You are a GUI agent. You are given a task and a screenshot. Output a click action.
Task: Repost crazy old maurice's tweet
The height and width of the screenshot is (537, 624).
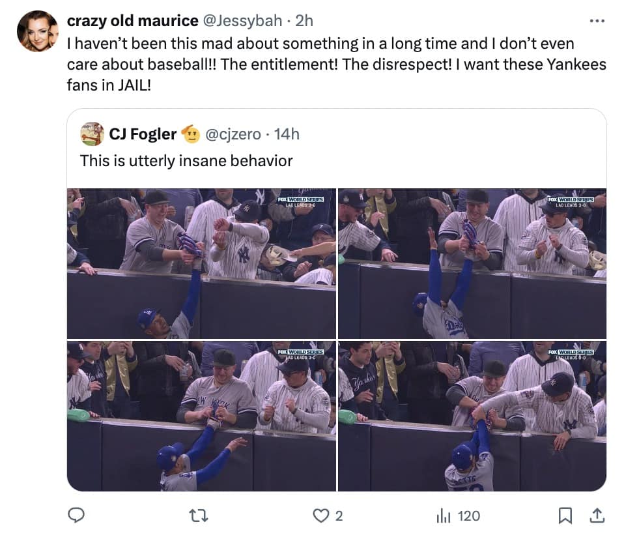201,515
